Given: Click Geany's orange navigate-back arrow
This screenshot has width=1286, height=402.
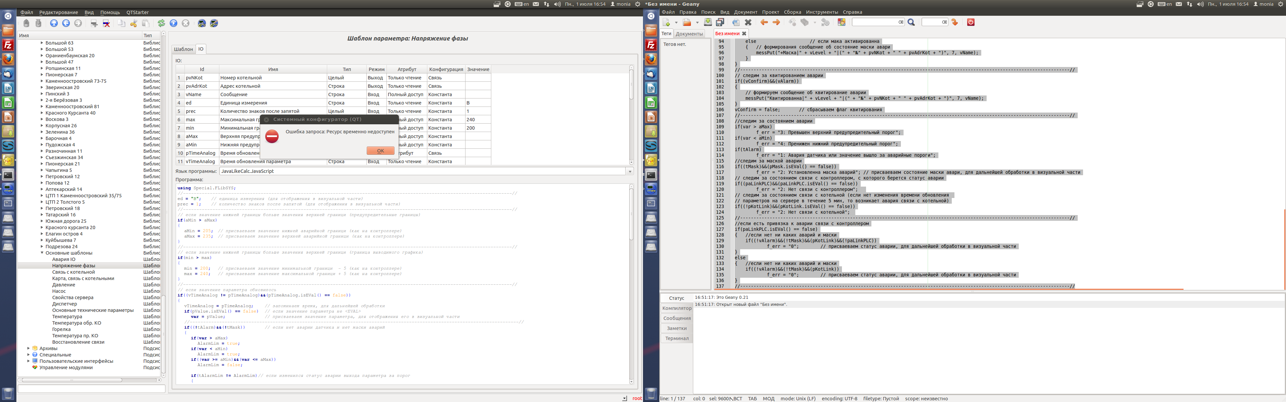Looking at the screenshot, I should [764, 22].
